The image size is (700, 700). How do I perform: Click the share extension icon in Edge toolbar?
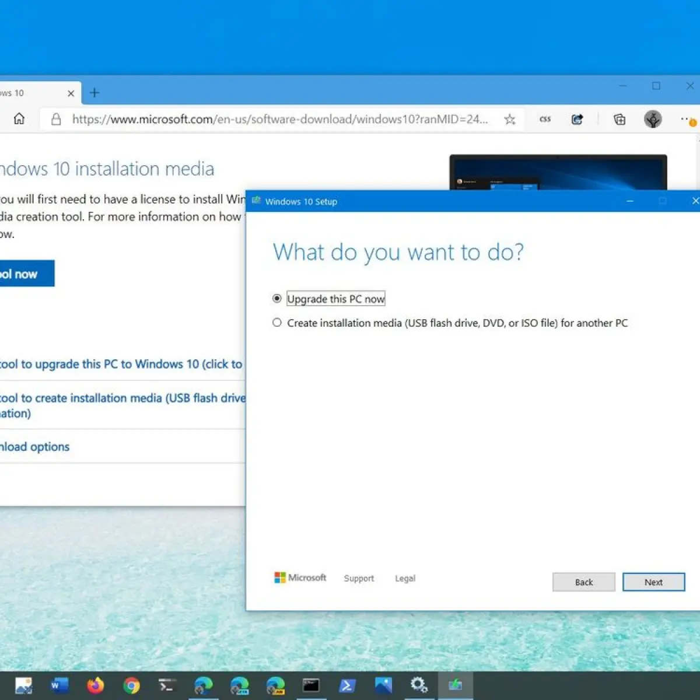click(577, 120)
